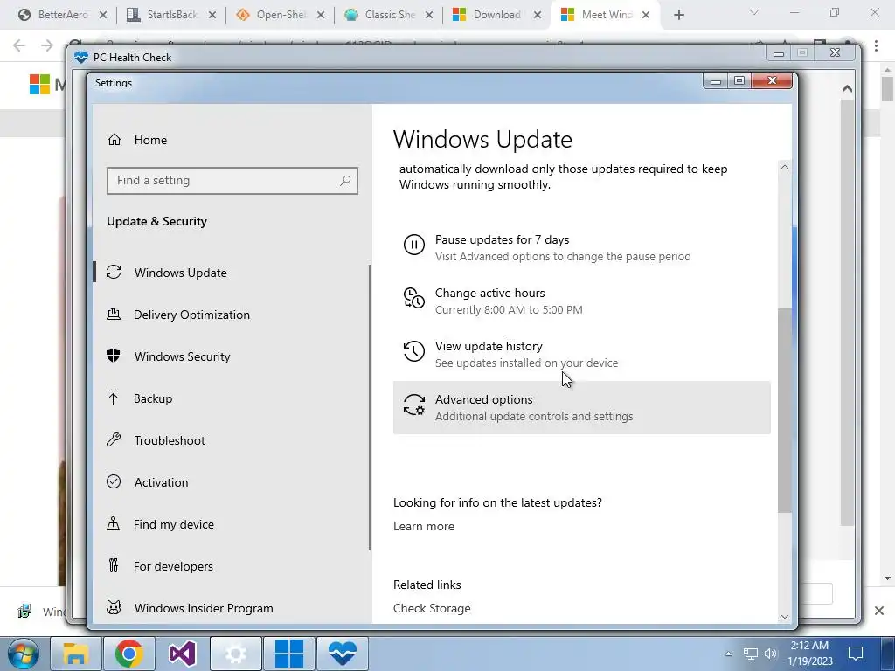Switch to PC Health Check taskbar icon

coord(342,654)
